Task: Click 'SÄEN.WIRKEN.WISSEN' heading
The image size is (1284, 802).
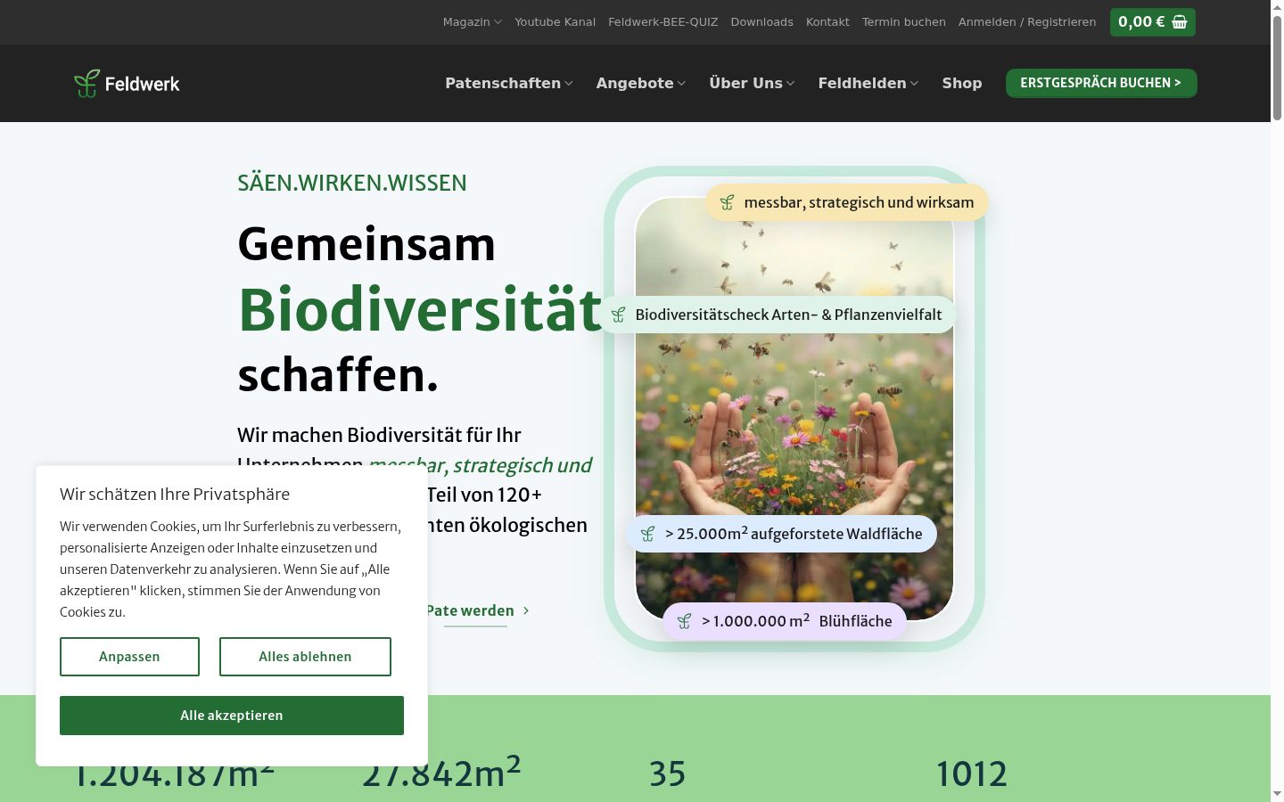Action: coord(352,183)
